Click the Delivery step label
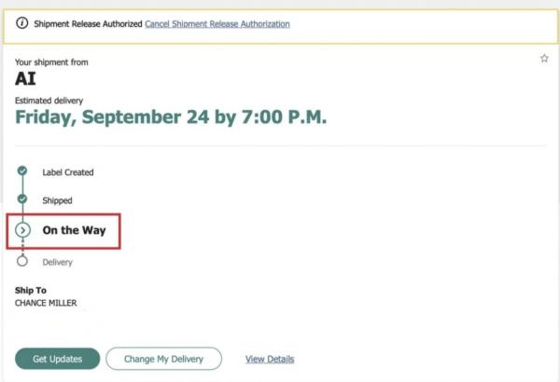This screenshot has height=382, width=560. (58, 262)
